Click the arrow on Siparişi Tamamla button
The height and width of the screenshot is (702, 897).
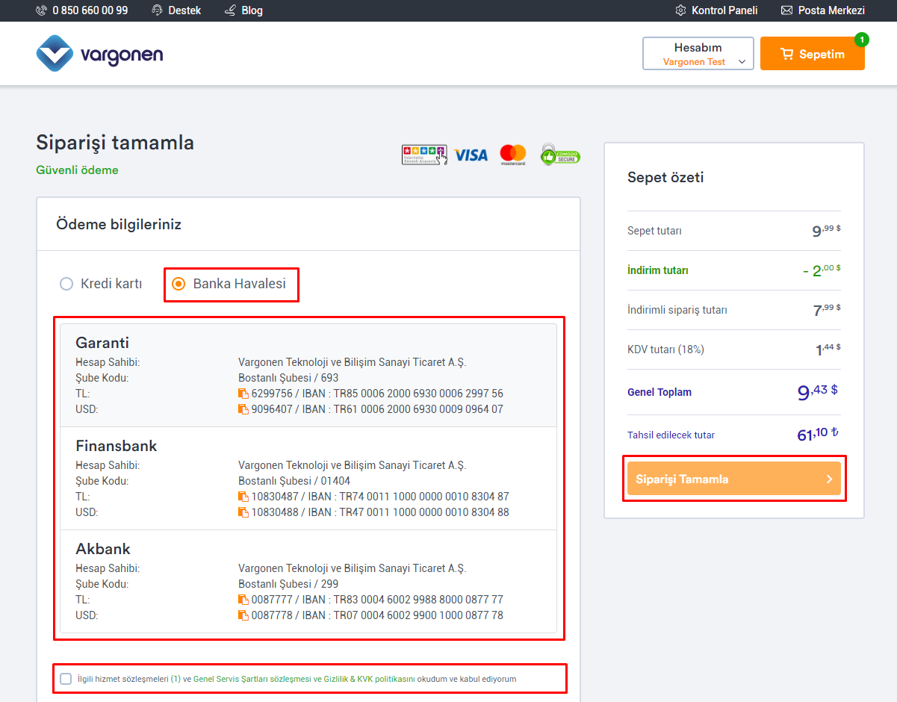pos(829,479)
